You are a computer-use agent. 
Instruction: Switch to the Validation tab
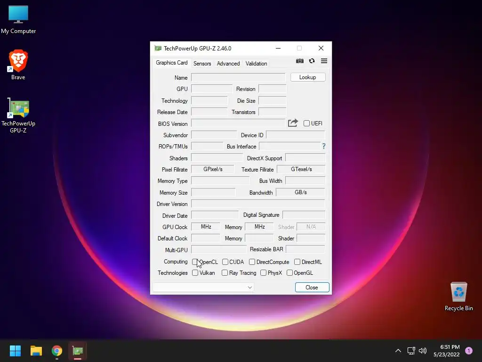[x=256, y=64]
